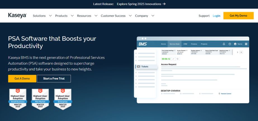Close the Salesforce down ticket tab
Viewport: 258px width, 121px height.
[x=229, y=50]
